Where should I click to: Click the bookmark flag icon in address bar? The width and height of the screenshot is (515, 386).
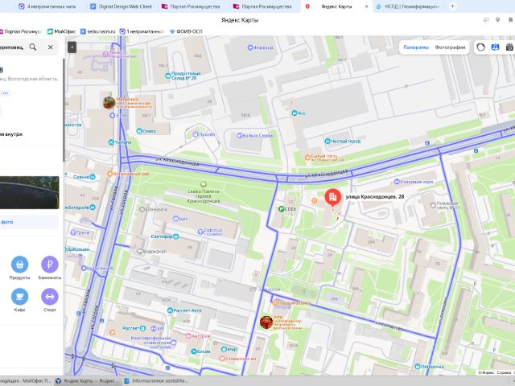coord(511,20)
